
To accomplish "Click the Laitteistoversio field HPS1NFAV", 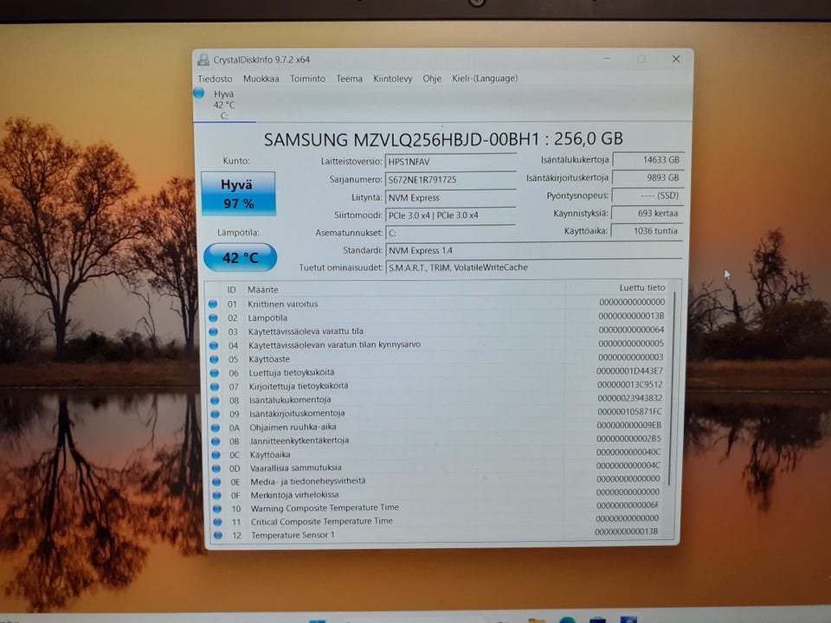I will click(450, 162).
